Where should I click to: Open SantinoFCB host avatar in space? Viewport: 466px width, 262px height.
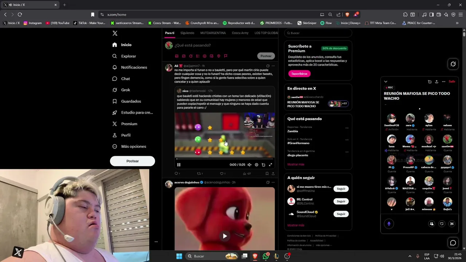[392, 118]
